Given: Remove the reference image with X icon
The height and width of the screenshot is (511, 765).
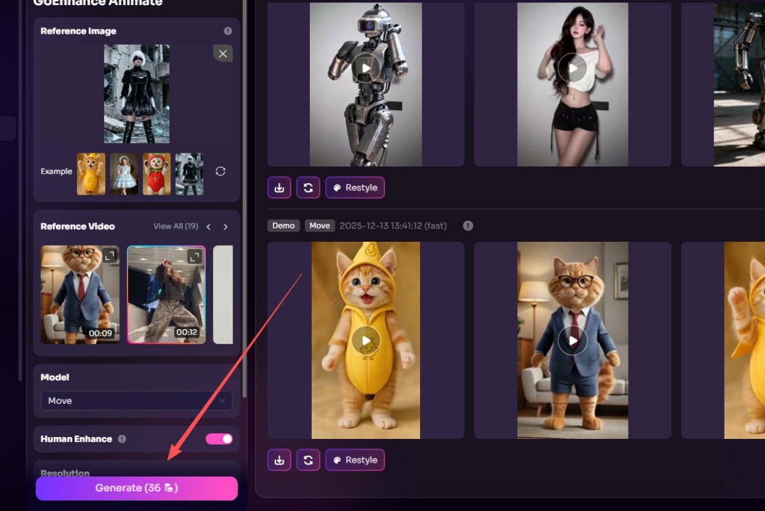Looking at the screenshot, I should pyautogui.click(x=222, y=54).
